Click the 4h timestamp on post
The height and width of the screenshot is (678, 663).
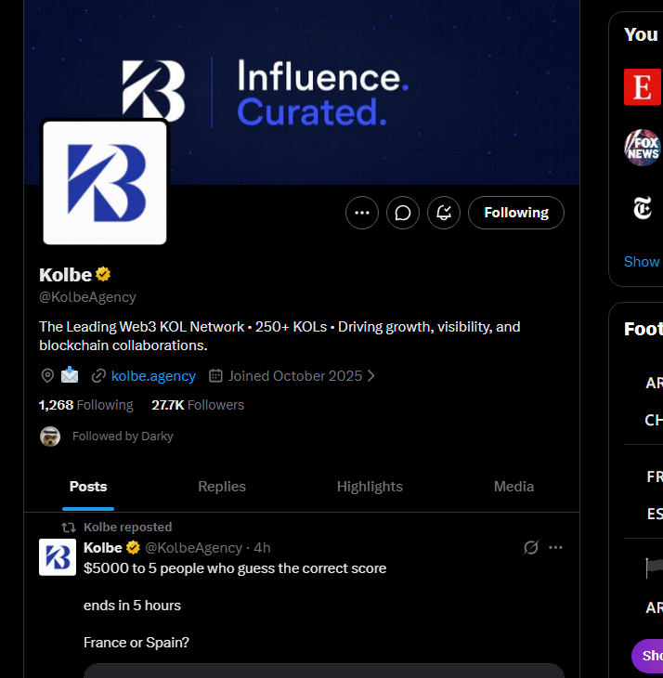click(262, 548)
